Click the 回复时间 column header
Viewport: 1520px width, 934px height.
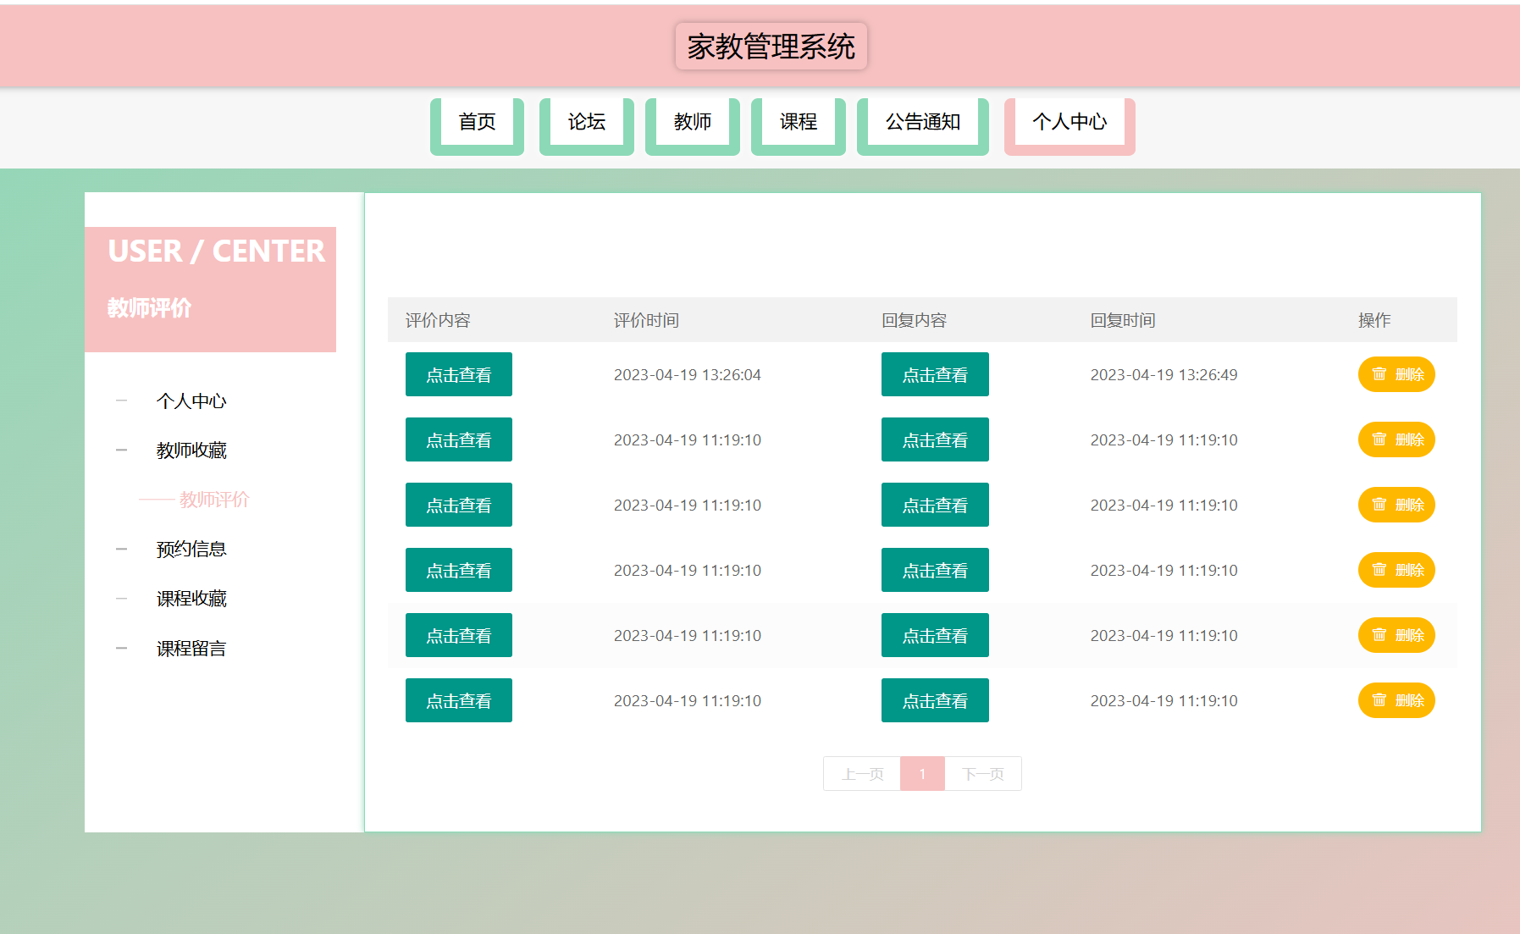(1123, 320)
